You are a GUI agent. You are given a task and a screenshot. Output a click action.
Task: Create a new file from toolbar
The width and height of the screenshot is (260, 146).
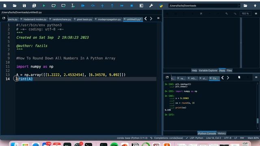coord(5,6)
